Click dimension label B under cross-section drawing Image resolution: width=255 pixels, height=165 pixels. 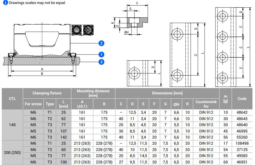point(42,74)
